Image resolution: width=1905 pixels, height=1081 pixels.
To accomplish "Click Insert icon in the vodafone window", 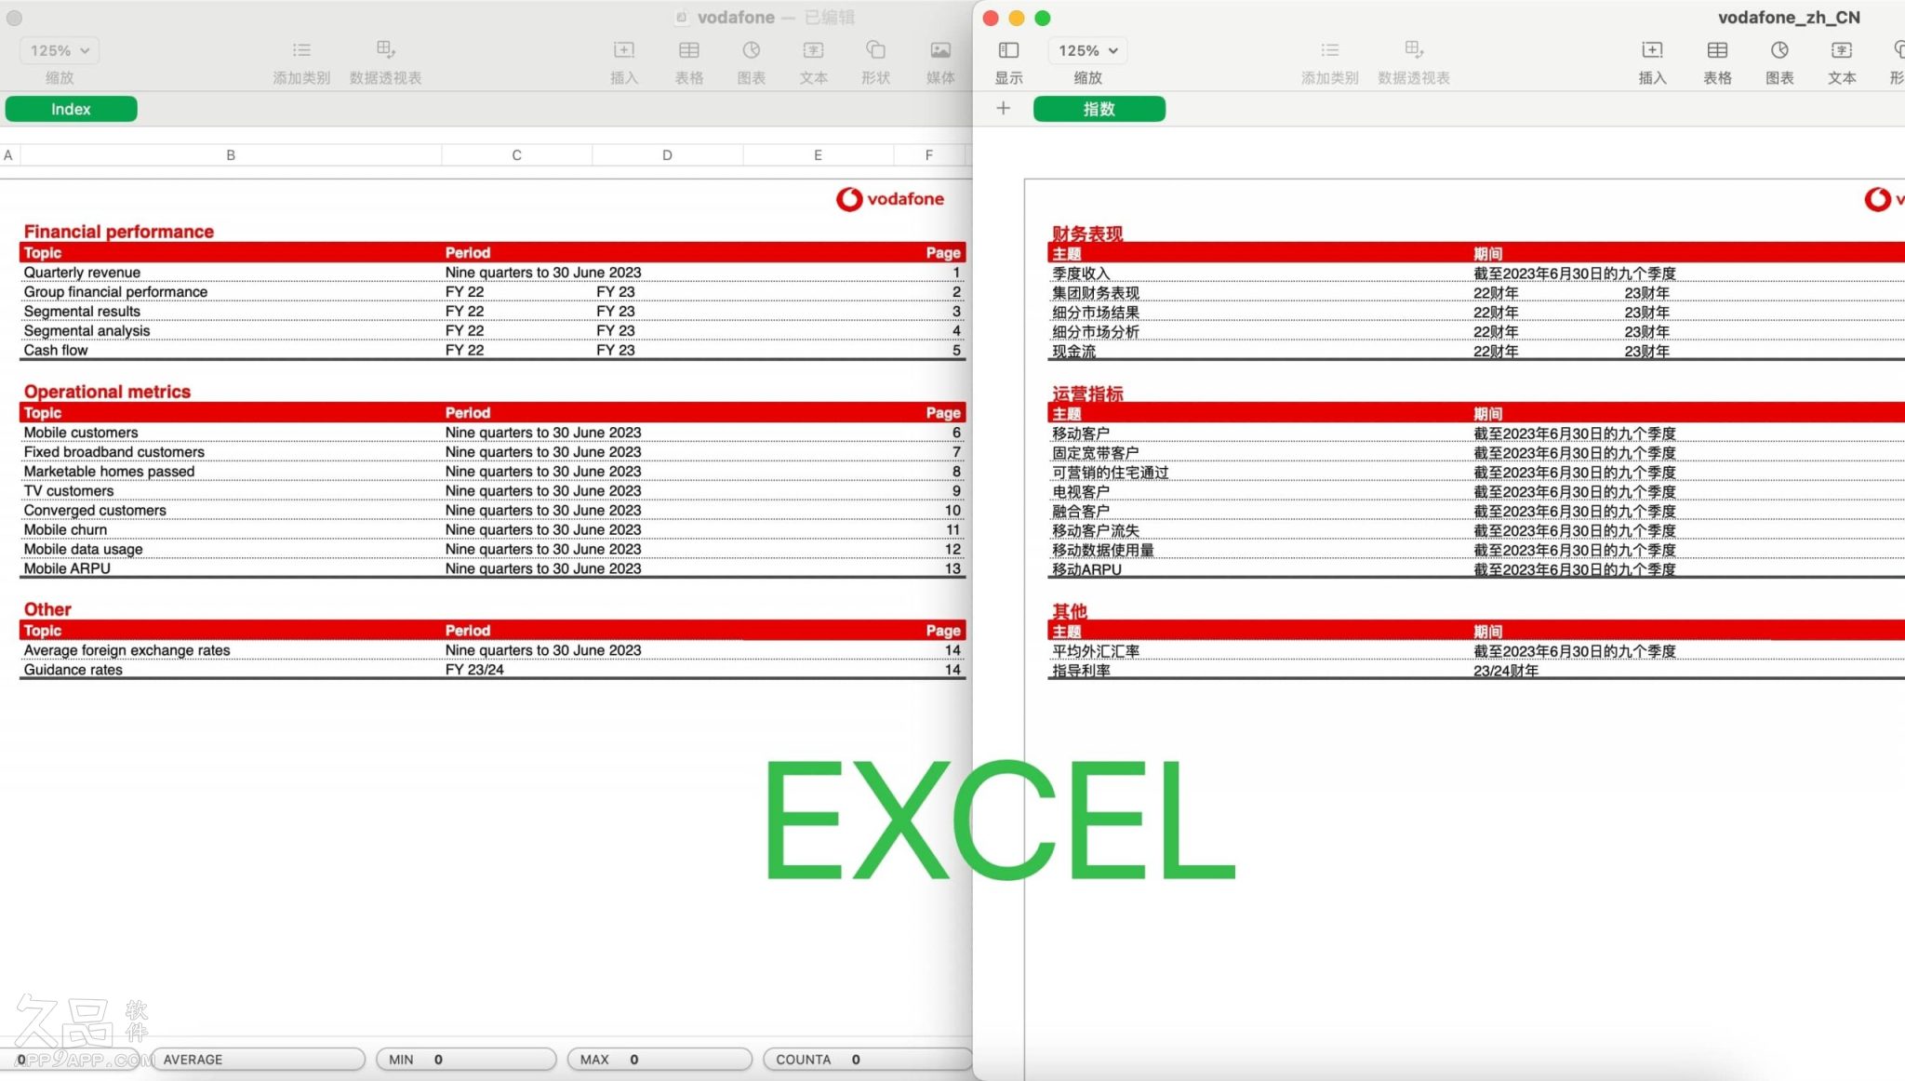I will (x=624, y=50).
